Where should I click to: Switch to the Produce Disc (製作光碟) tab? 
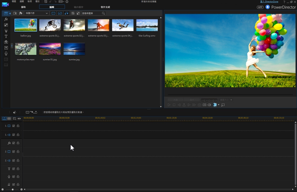tap(105, 7)
